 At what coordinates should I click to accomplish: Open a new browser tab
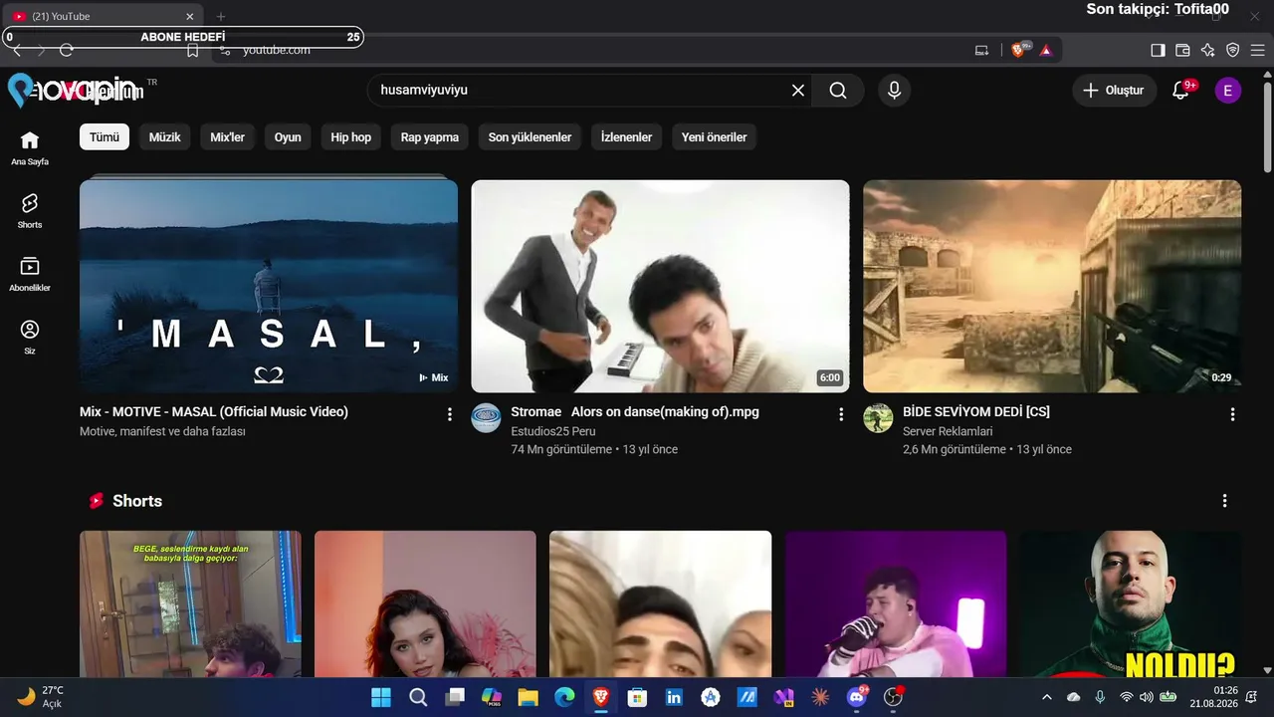point(221,16)
